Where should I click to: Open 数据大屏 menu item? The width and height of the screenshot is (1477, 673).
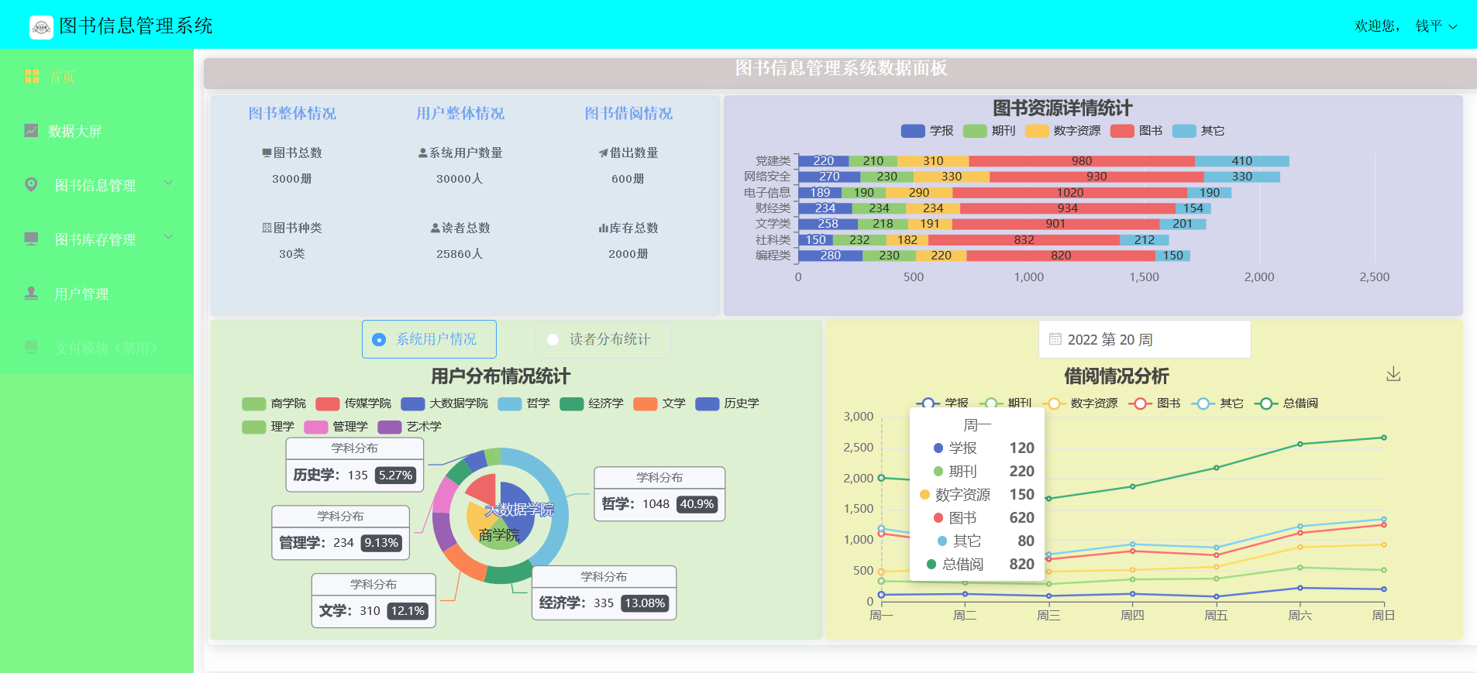97,131
